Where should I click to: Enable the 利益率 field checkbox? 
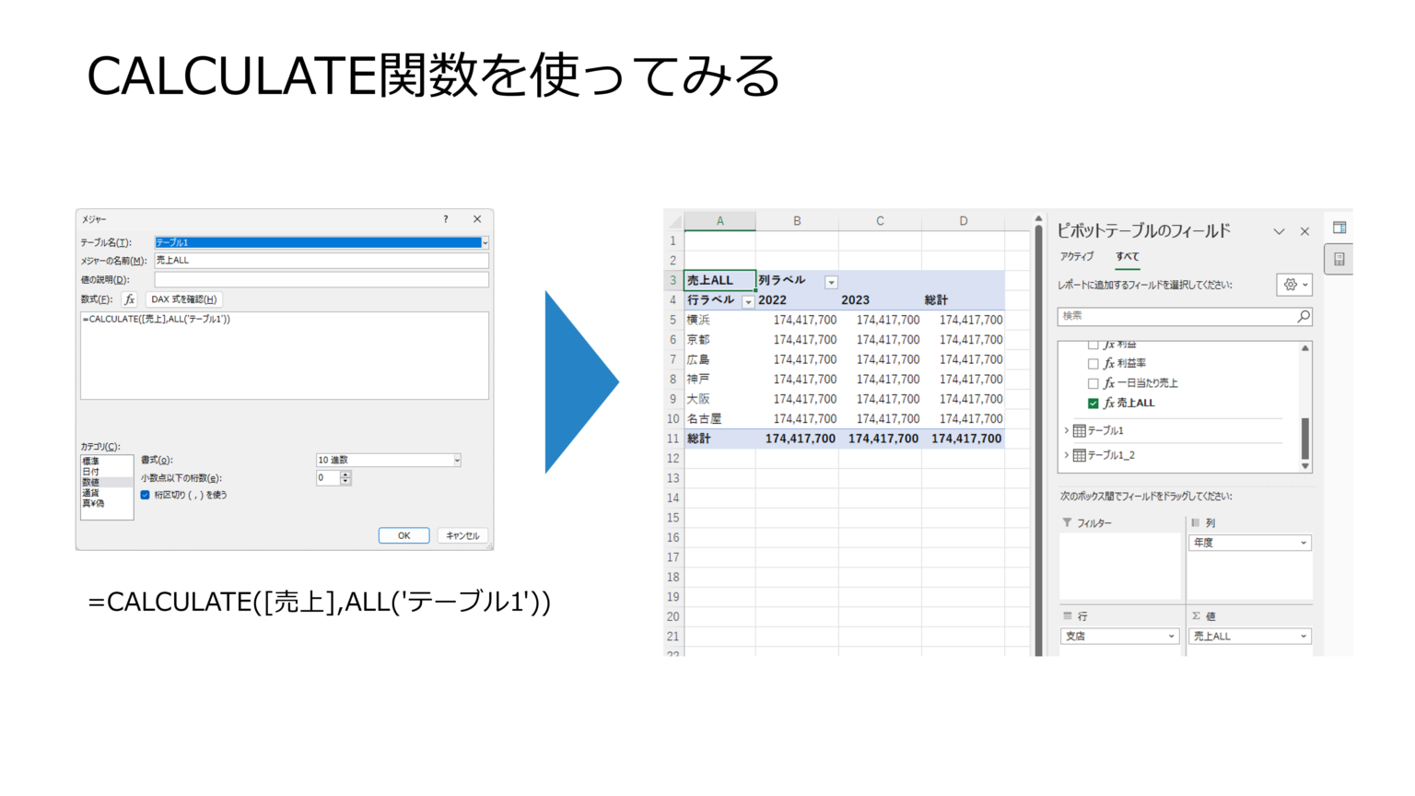click(1092, 362)
